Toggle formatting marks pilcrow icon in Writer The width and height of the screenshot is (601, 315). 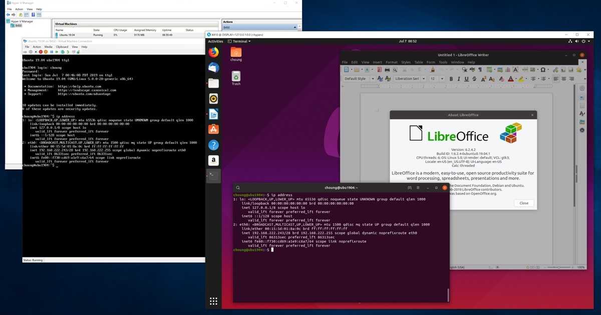pos(480,69)
